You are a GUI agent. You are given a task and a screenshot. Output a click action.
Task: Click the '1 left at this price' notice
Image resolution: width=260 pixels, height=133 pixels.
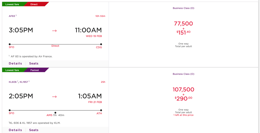tap(183, 115)
